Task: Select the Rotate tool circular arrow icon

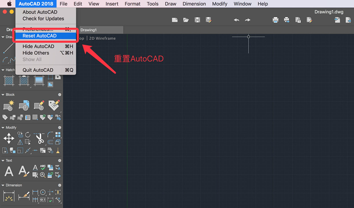Action: (28, 135)
